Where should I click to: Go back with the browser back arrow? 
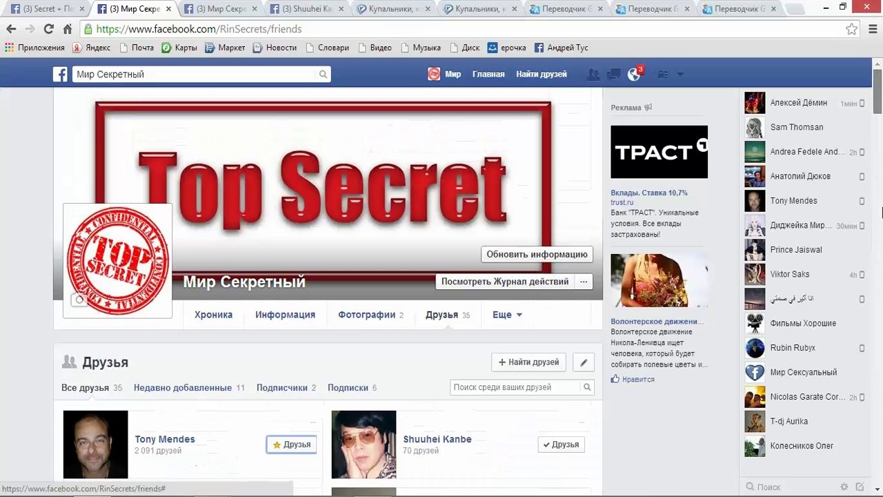pyautogui.click(x=11, y=29)
